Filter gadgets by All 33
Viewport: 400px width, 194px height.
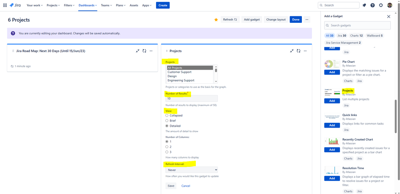pos(330,36)
